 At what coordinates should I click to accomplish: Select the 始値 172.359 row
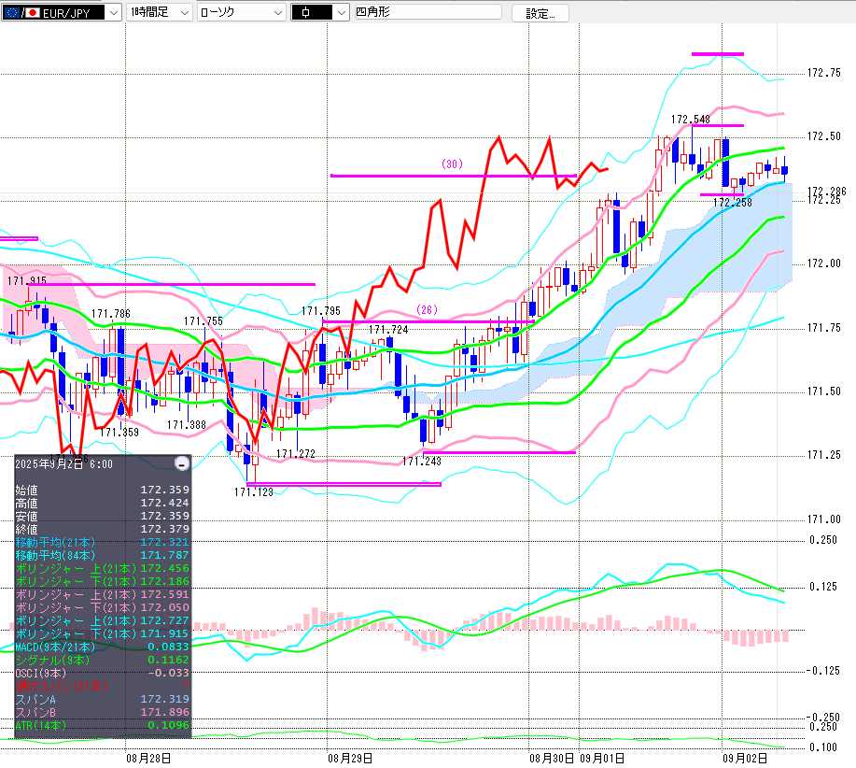(x=102, y=490)
